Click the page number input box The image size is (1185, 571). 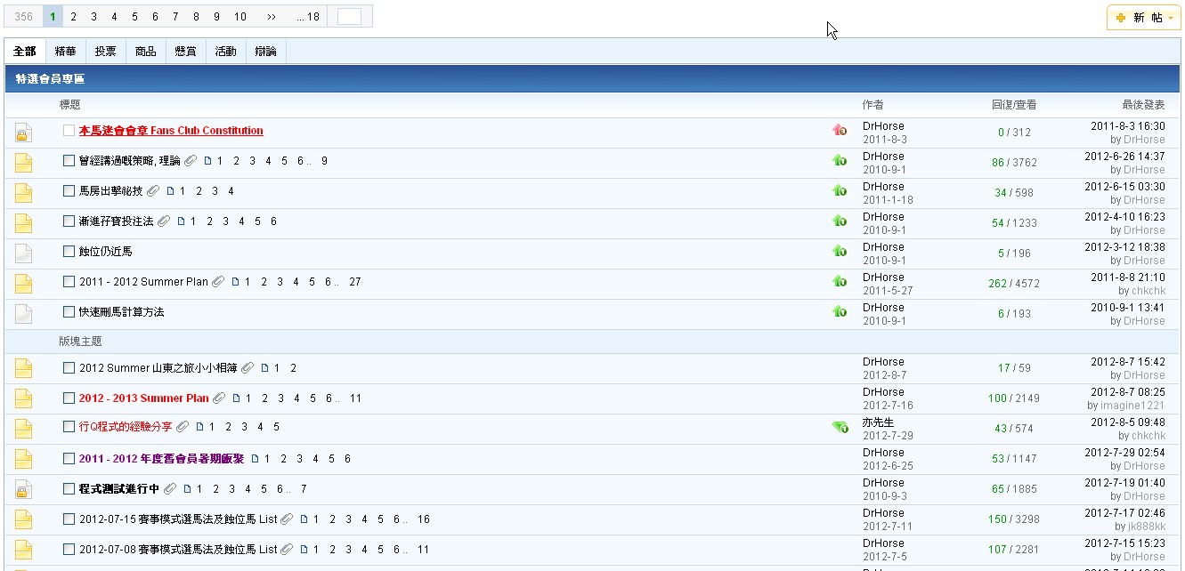pyautogui.click(x=350, y=17)
